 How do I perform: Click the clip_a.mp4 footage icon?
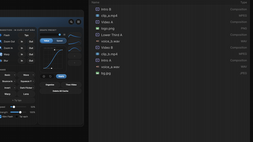click(97, 16)
